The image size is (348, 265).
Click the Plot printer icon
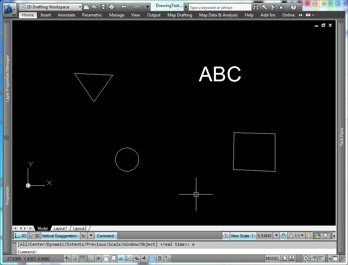112,7
